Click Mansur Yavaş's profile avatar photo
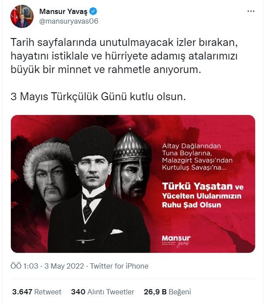This screenshot has height=304, width=273. pos(21,17)
